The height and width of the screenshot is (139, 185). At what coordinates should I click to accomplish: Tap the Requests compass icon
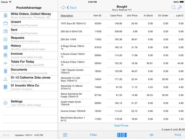point(5,39)
